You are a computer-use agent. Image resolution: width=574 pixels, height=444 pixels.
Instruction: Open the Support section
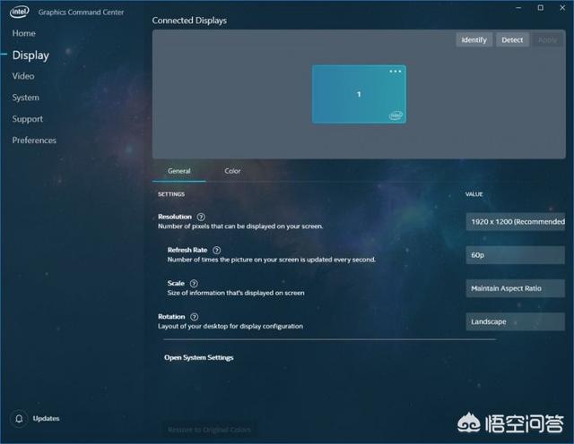tap(28, 119)
